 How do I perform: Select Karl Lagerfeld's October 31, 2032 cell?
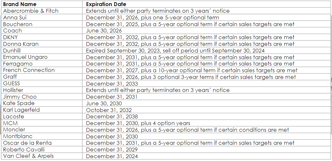109,110
